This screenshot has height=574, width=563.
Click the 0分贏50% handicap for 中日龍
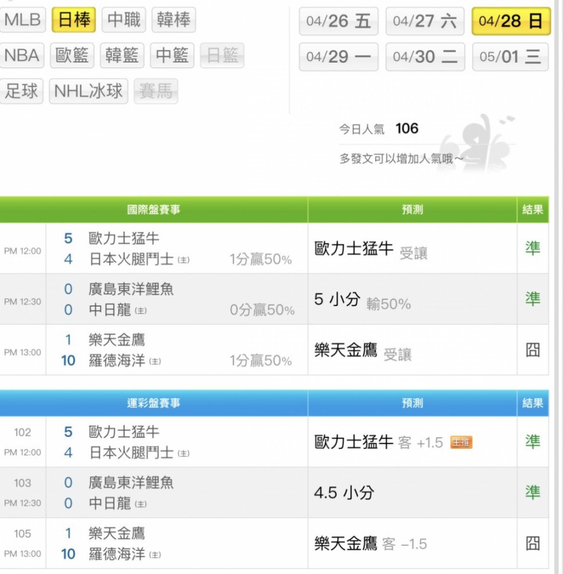click(262, 310)
